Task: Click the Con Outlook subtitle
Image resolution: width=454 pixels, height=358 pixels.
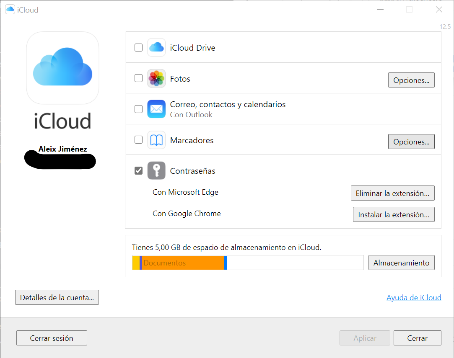Action: pyautogui.click(x=191, y=115)
